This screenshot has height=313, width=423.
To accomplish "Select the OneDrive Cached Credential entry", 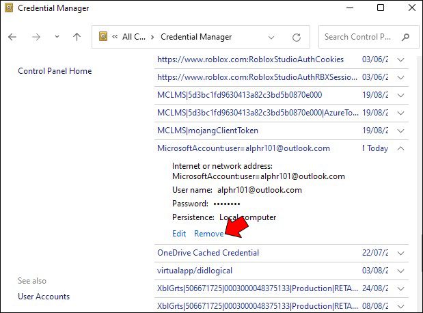I will tap(208, 253).
